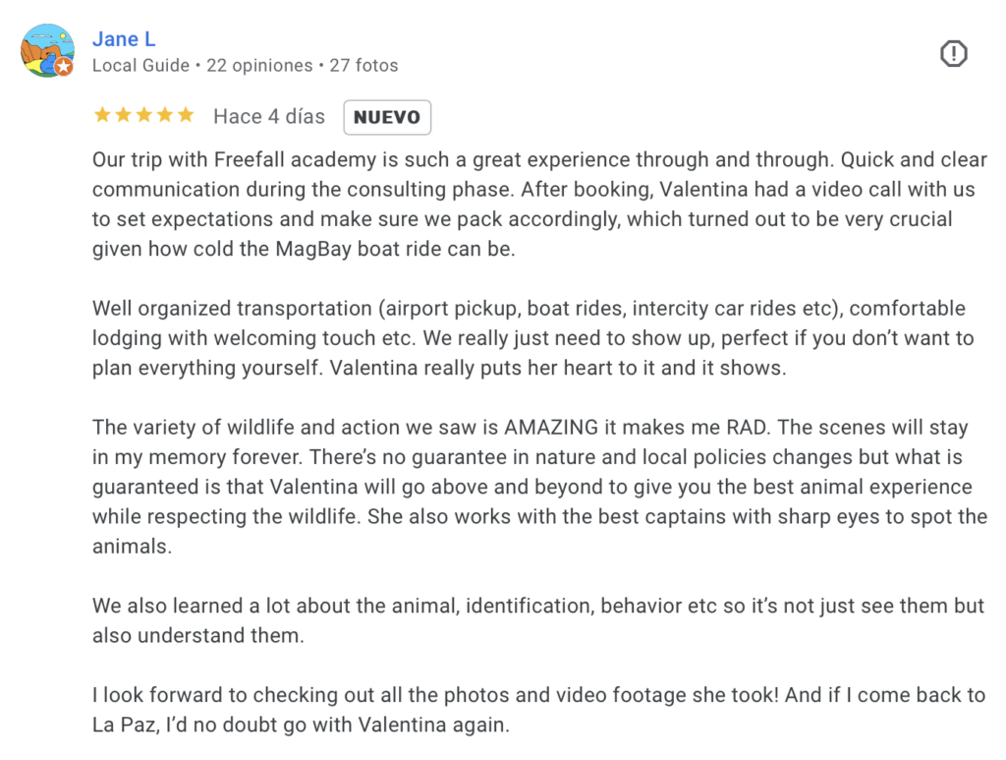Image resolution: width=1006 pixels, height=760 pixels.
Task: Click the paragraph starting "The variety of wildlife"
Action: click(538, 488)
